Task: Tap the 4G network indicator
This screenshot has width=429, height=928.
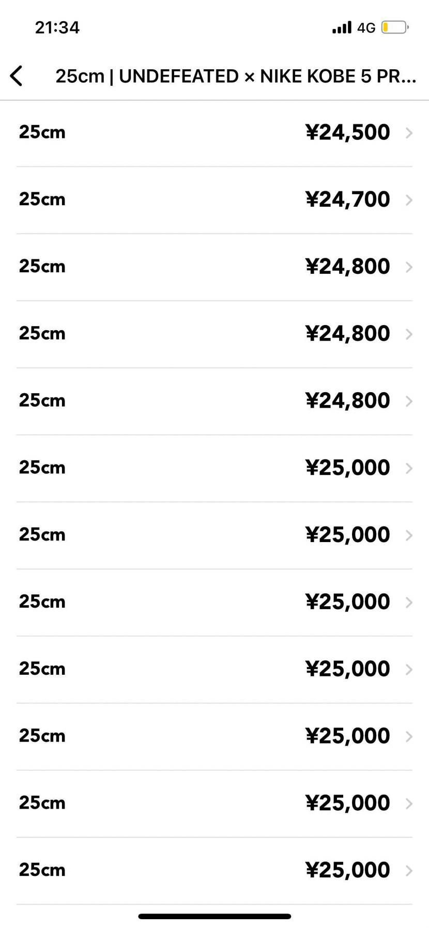Action: [x=366, y=28]
